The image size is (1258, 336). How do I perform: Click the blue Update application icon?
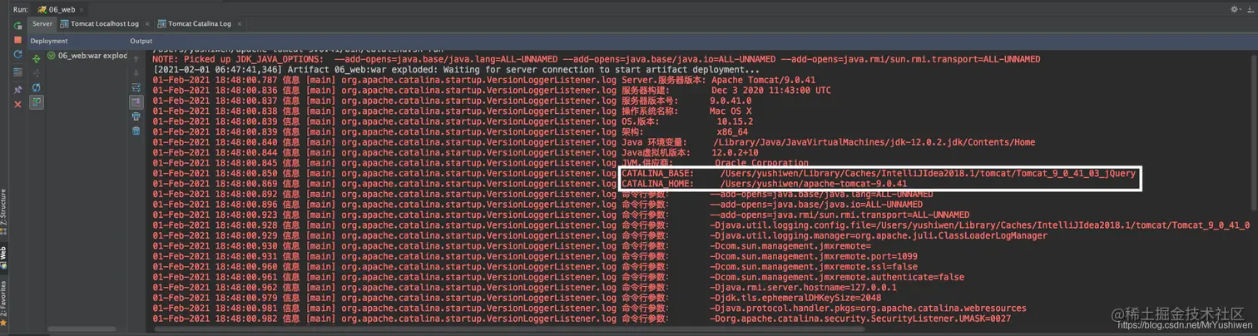17,55
